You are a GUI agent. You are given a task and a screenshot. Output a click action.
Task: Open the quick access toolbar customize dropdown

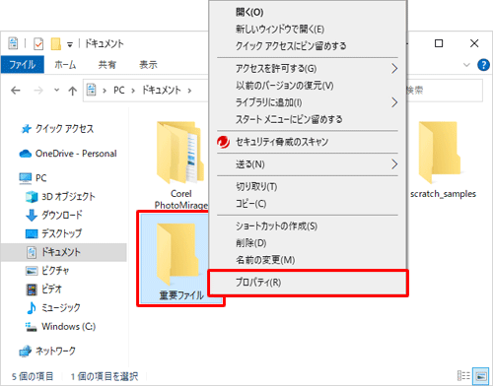coord(70,44)
